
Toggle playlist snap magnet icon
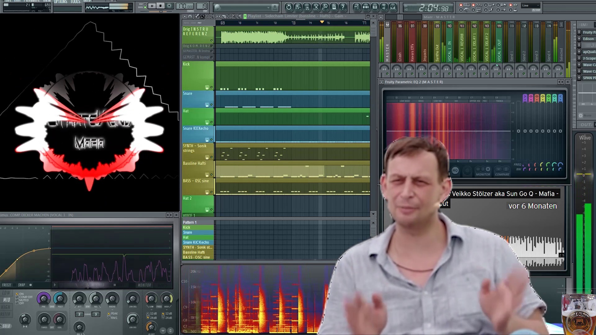click(x=190, y=16)
